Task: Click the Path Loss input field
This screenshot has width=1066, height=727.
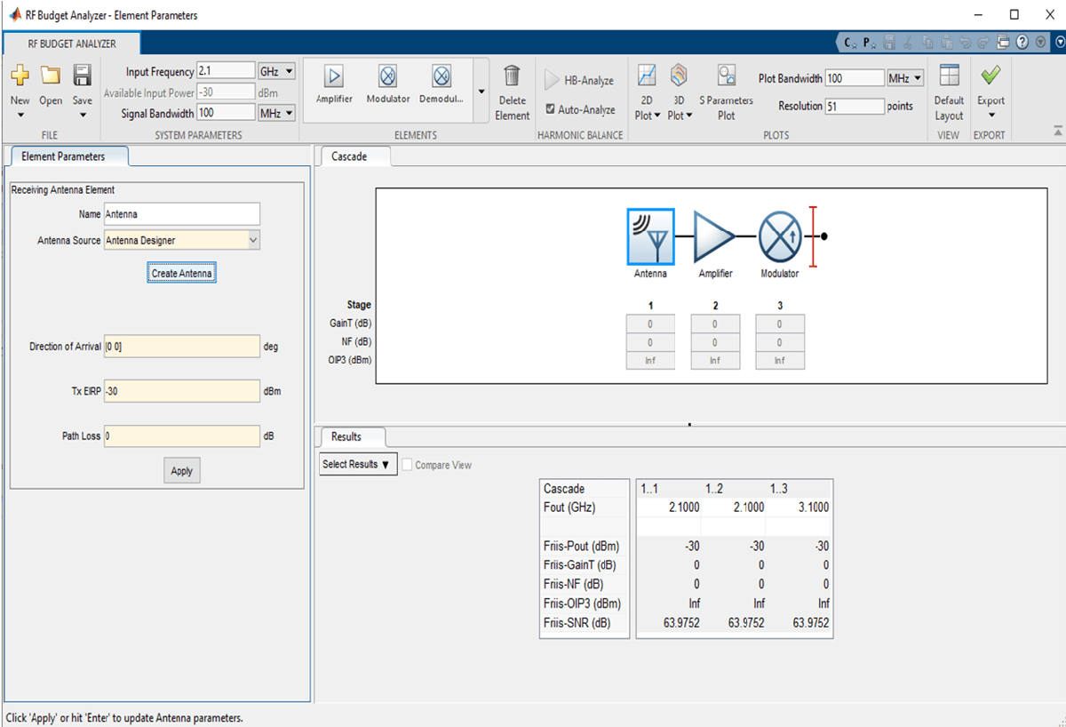Action: [x=181, y=436]
